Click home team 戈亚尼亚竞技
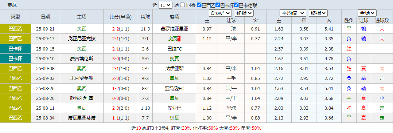393x133 pixels. point(82,39)
